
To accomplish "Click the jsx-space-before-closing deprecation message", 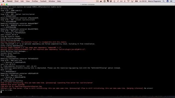I will click(61, 68).
